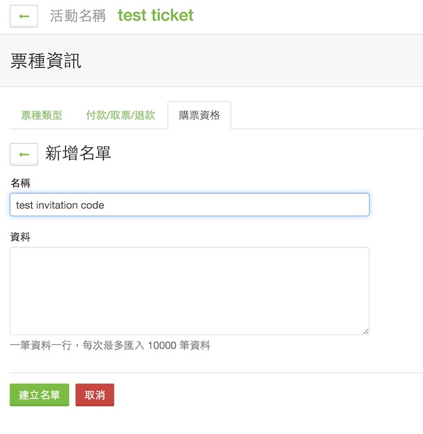Screen dimensions: 423x434
Task: Click the 名稱 field label
Action: click(x=20, y=183)
